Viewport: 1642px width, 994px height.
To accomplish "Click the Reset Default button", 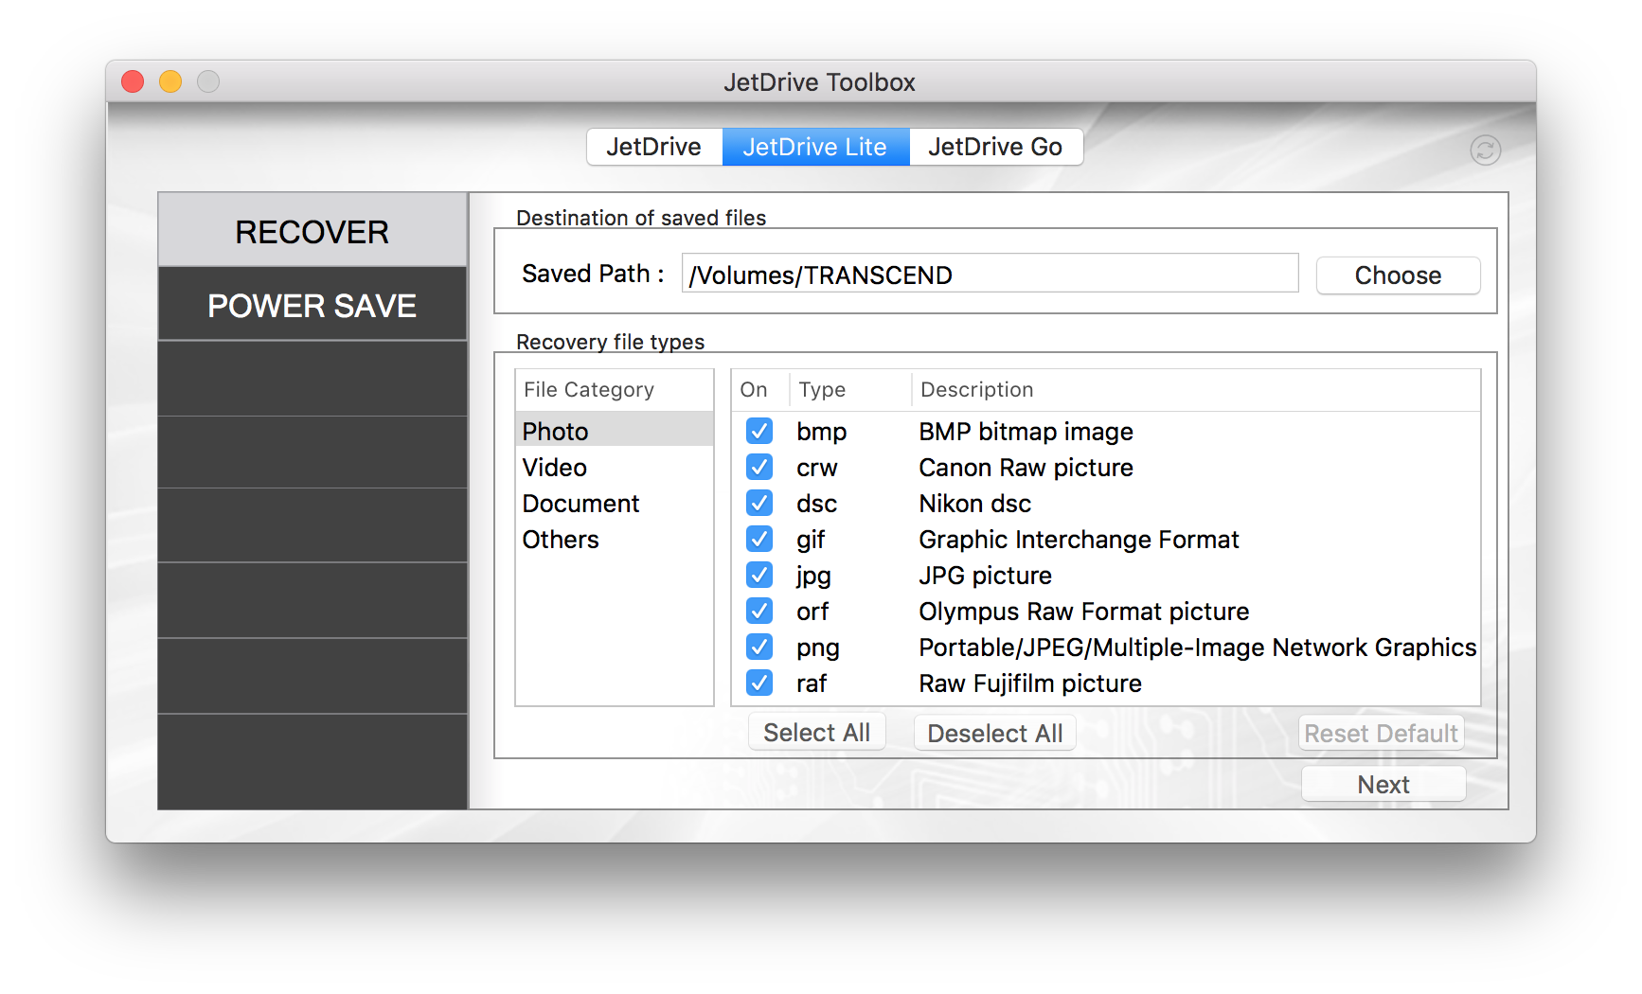I will click(1381, 733).
